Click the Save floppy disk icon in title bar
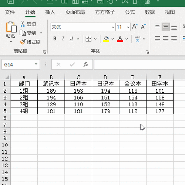Viewport: 185px width, 185px height. pyautogui.click(x=10, y=1)
